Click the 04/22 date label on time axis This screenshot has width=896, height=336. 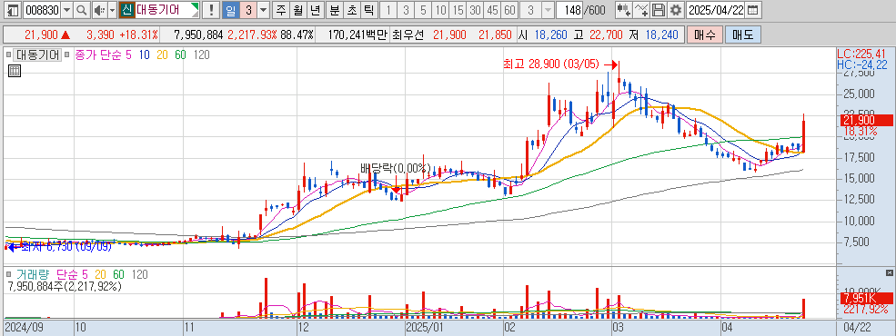click(x=857, y=328)
